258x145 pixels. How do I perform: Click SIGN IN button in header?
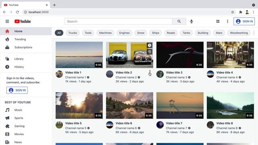pyautogui.click(x=244, y=21)
